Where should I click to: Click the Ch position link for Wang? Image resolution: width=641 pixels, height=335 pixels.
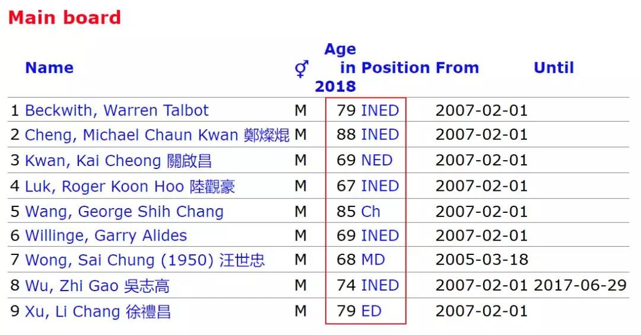(370, 212)
